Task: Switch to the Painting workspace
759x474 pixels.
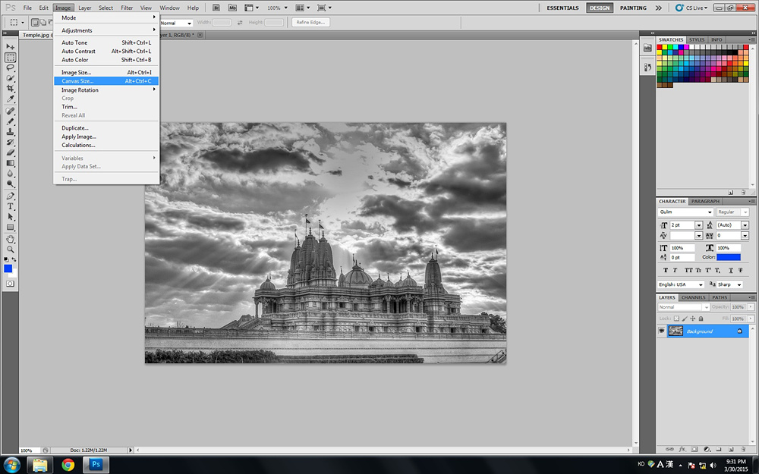Action: [x=633, y=8]
